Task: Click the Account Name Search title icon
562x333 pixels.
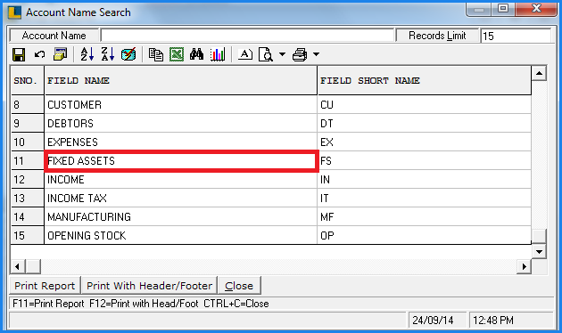Action: (14, 12)
